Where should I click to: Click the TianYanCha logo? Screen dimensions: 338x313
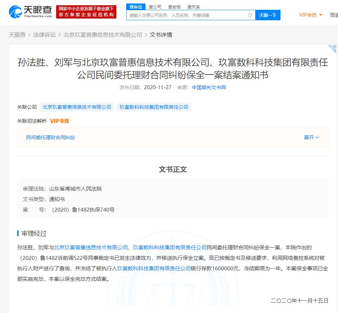(x=31, y=12)
